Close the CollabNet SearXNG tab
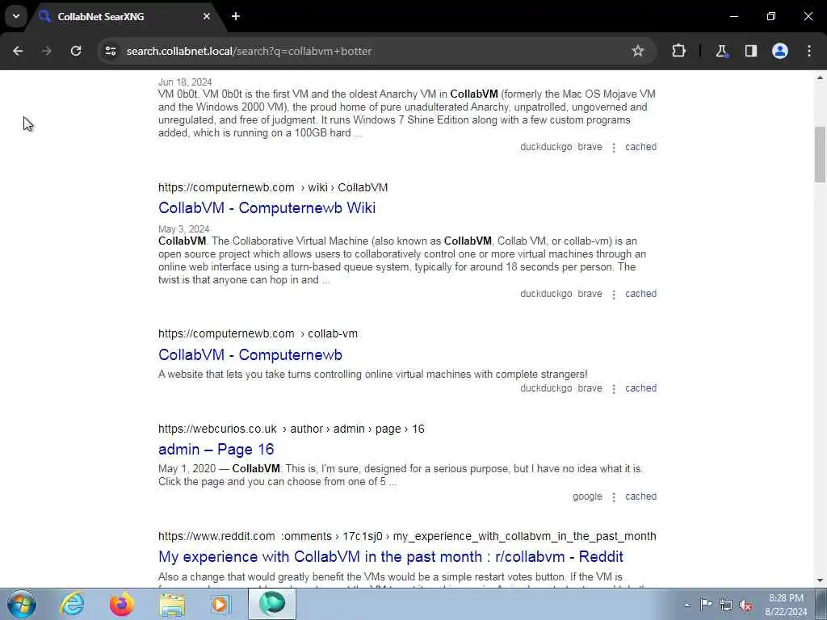 (x=207, y=16)
